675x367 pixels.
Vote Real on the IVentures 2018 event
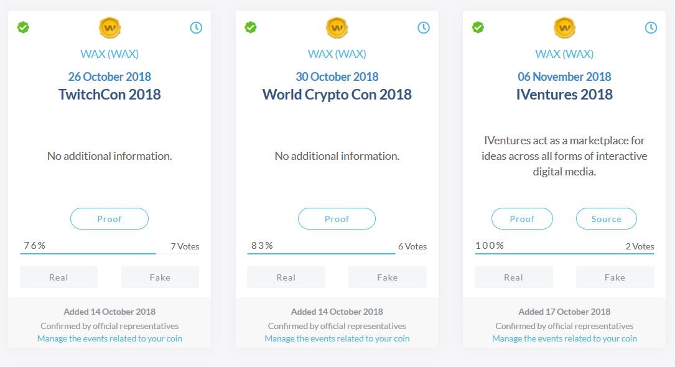514,277
